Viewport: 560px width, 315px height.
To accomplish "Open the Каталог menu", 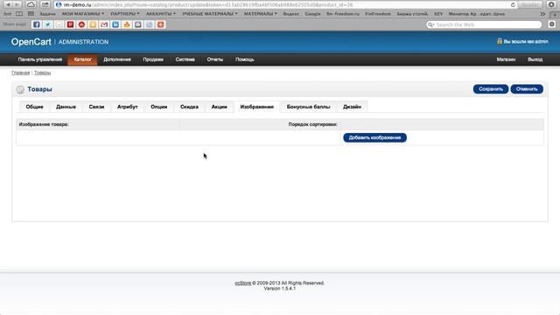I will tap(82, 59).
